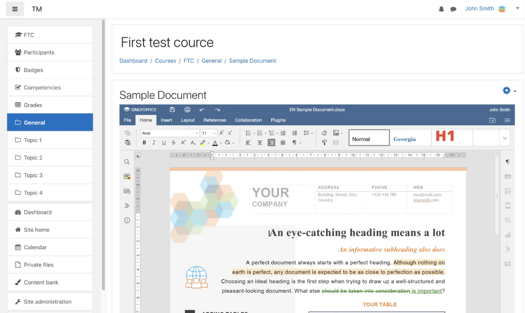Decrease paragraph indent
Screen dimensions: 525x313
(283, 133)
